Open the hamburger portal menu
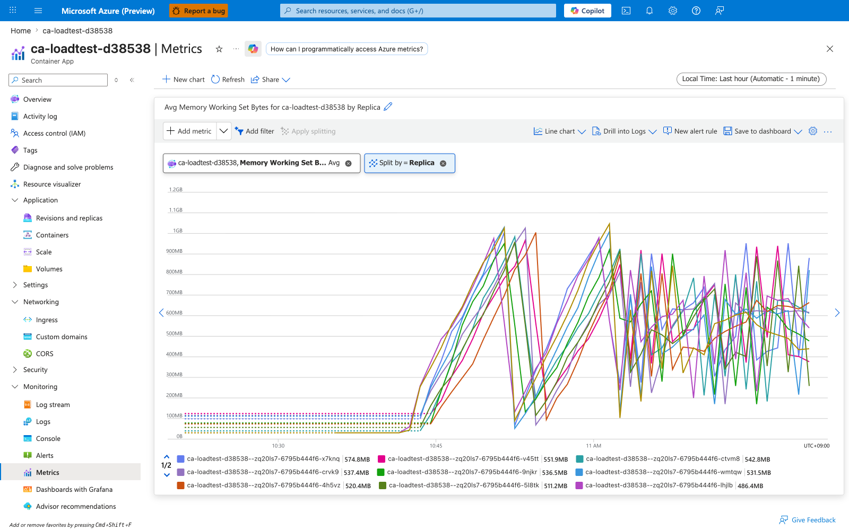Image resolution: width=849 pixels, height=530 pixels. (x=38, y=11)
